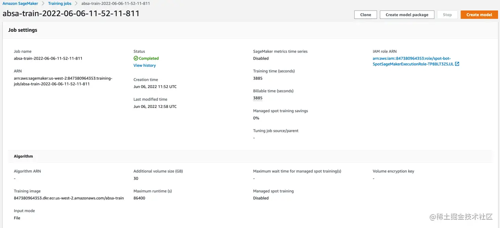Click the greyed-out Stop button
Screen dimensions: 500x228
click(x=447, y=15)
